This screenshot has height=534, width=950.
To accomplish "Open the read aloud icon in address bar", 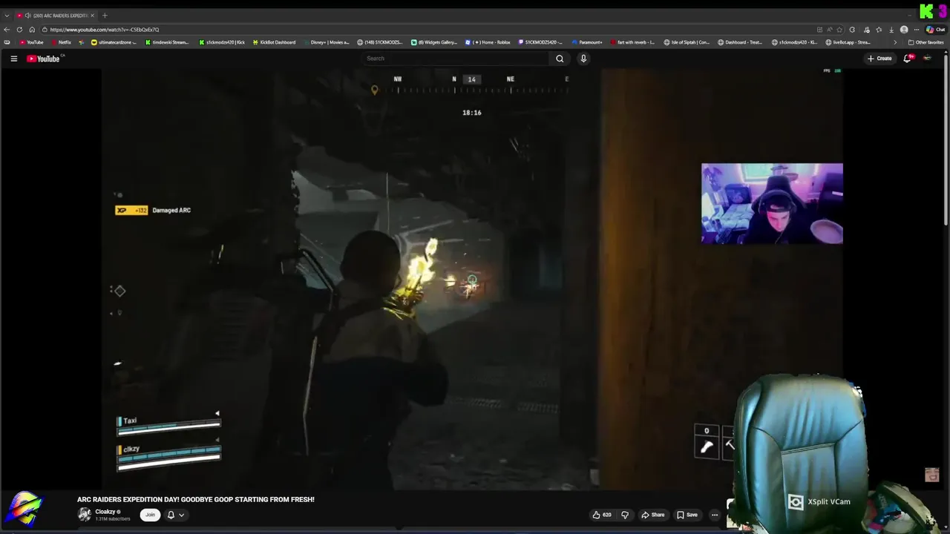I will point(830,30).
